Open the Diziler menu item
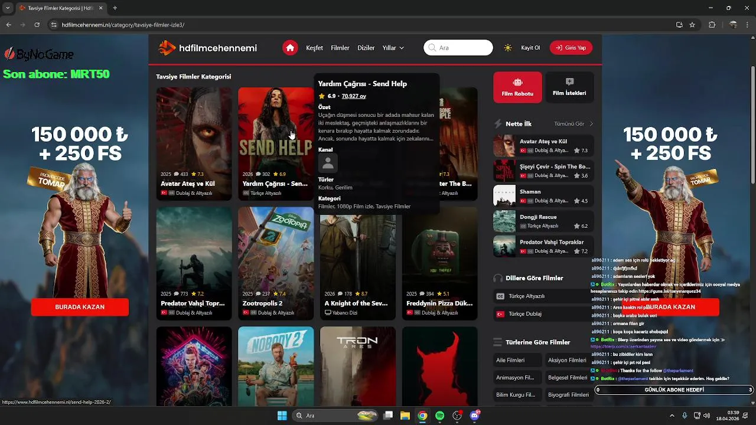The width and height of the screenshot is (756, 425). (x=366, y=48)
